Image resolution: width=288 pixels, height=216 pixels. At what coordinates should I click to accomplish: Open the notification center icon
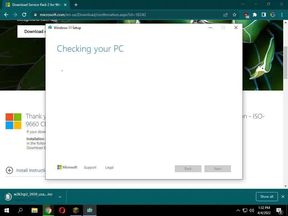tap(279, 211)
